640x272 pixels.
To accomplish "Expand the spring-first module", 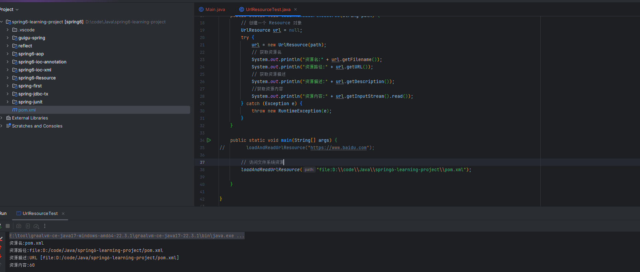I will point(8,86).
